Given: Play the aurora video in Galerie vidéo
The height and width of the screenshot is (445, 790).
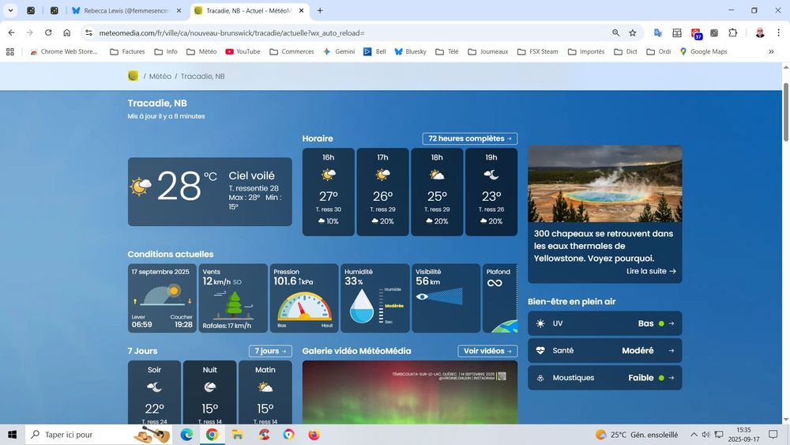Looking at the screenshot, I should [x=409, y=393].
